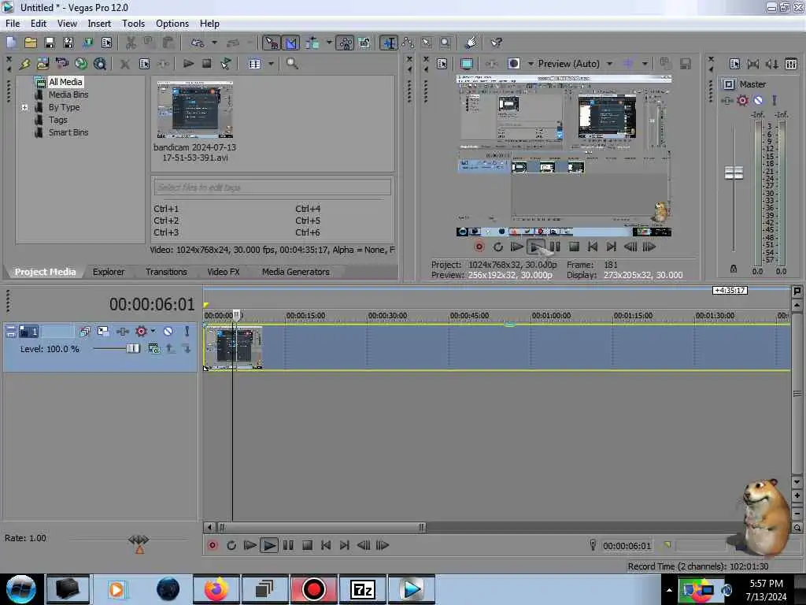Open the Overlays dropdown arrow in preview
Image resolution: width=806 pixels, height=605 pixels.
pyautogui.click(x=645, y=64)
